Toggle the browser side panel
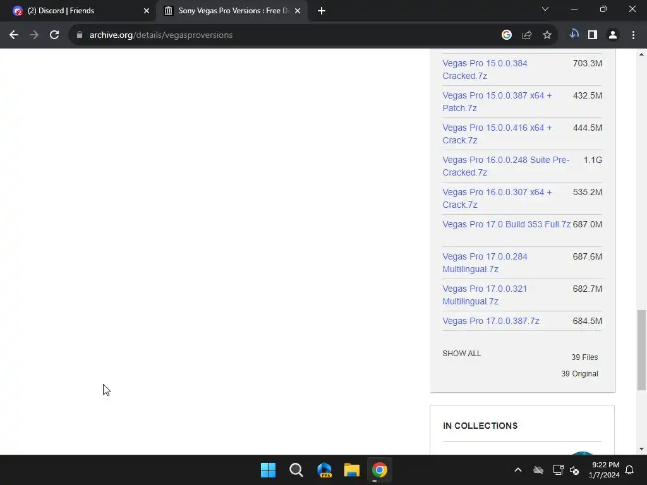 593,35
